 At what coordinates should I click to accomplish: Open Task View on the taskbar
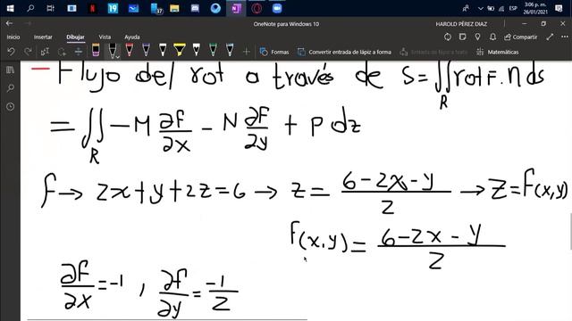51,8
